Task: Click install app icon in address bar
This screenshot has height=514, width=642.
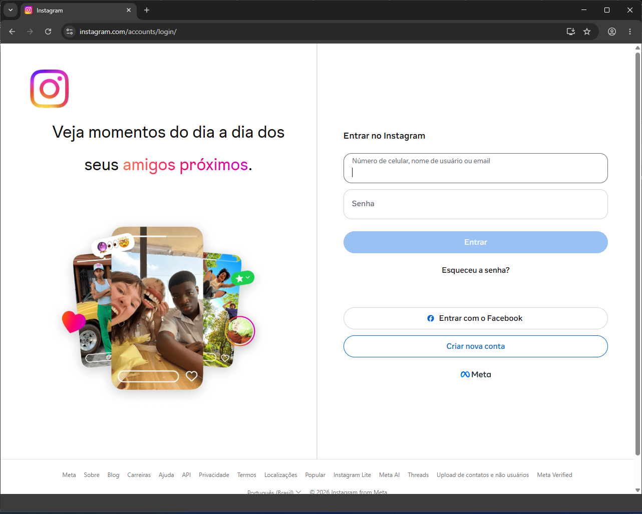Action: pos(571,32)
